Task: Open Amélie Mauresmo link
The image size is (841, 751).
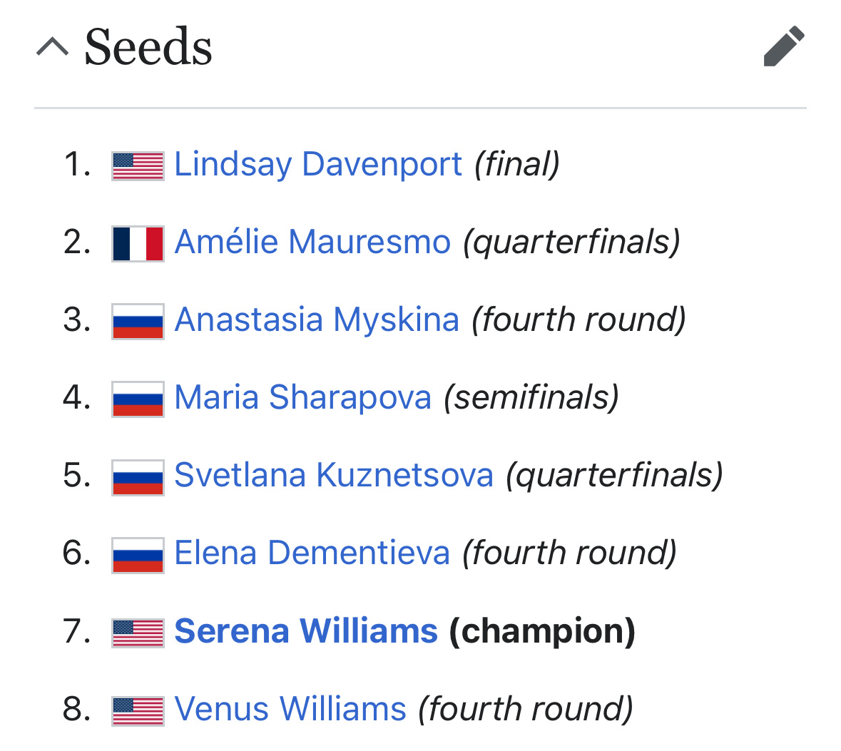Action: point(312,241)
